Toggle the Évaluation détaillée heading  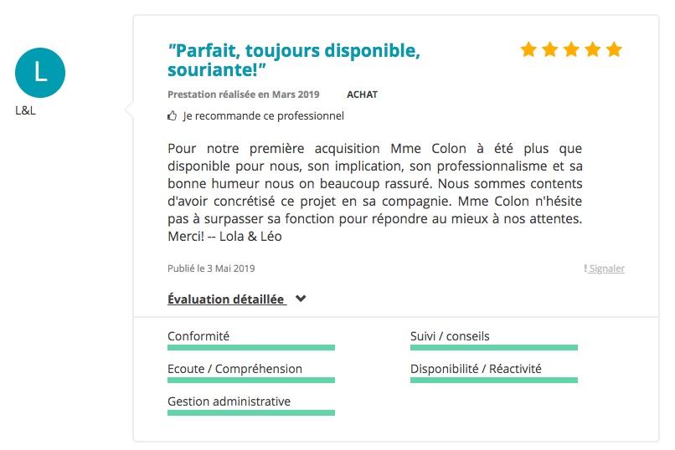[226, 299]
